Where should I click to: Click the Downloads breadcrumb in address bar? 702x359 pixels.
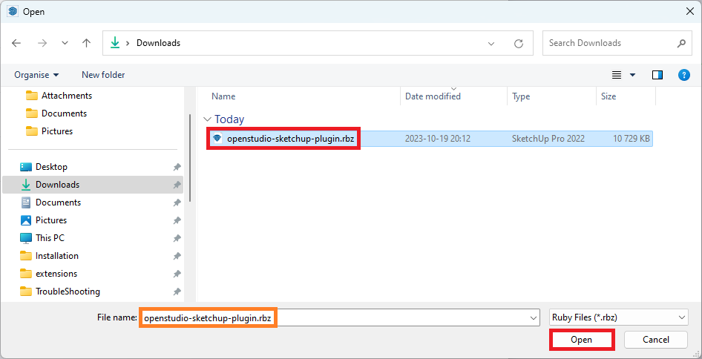point(158,43)
